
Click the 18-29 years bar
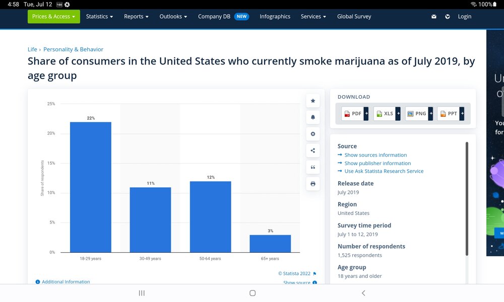[91, 187]
